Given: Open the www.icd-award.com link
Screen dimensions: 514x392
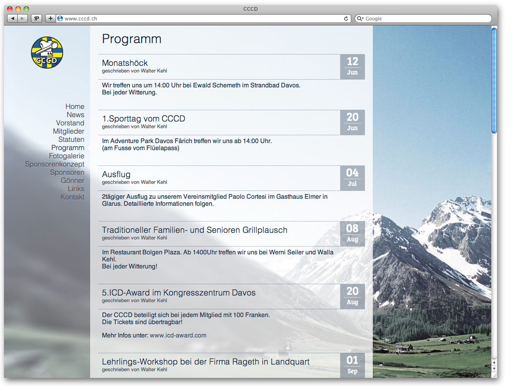Looking at the screenshot, I should pos(178,336).
